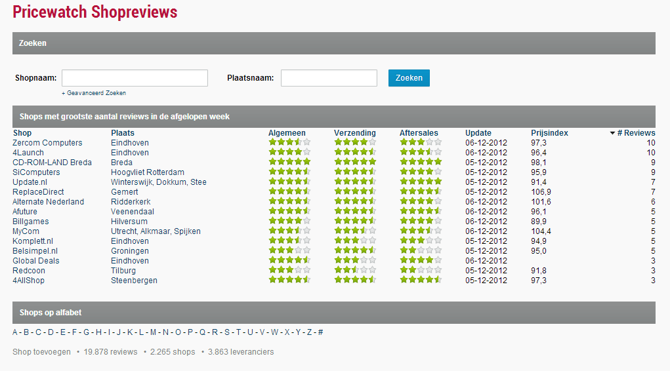Click Algemeen star rating for Zercom Computers

coord(289,142)
